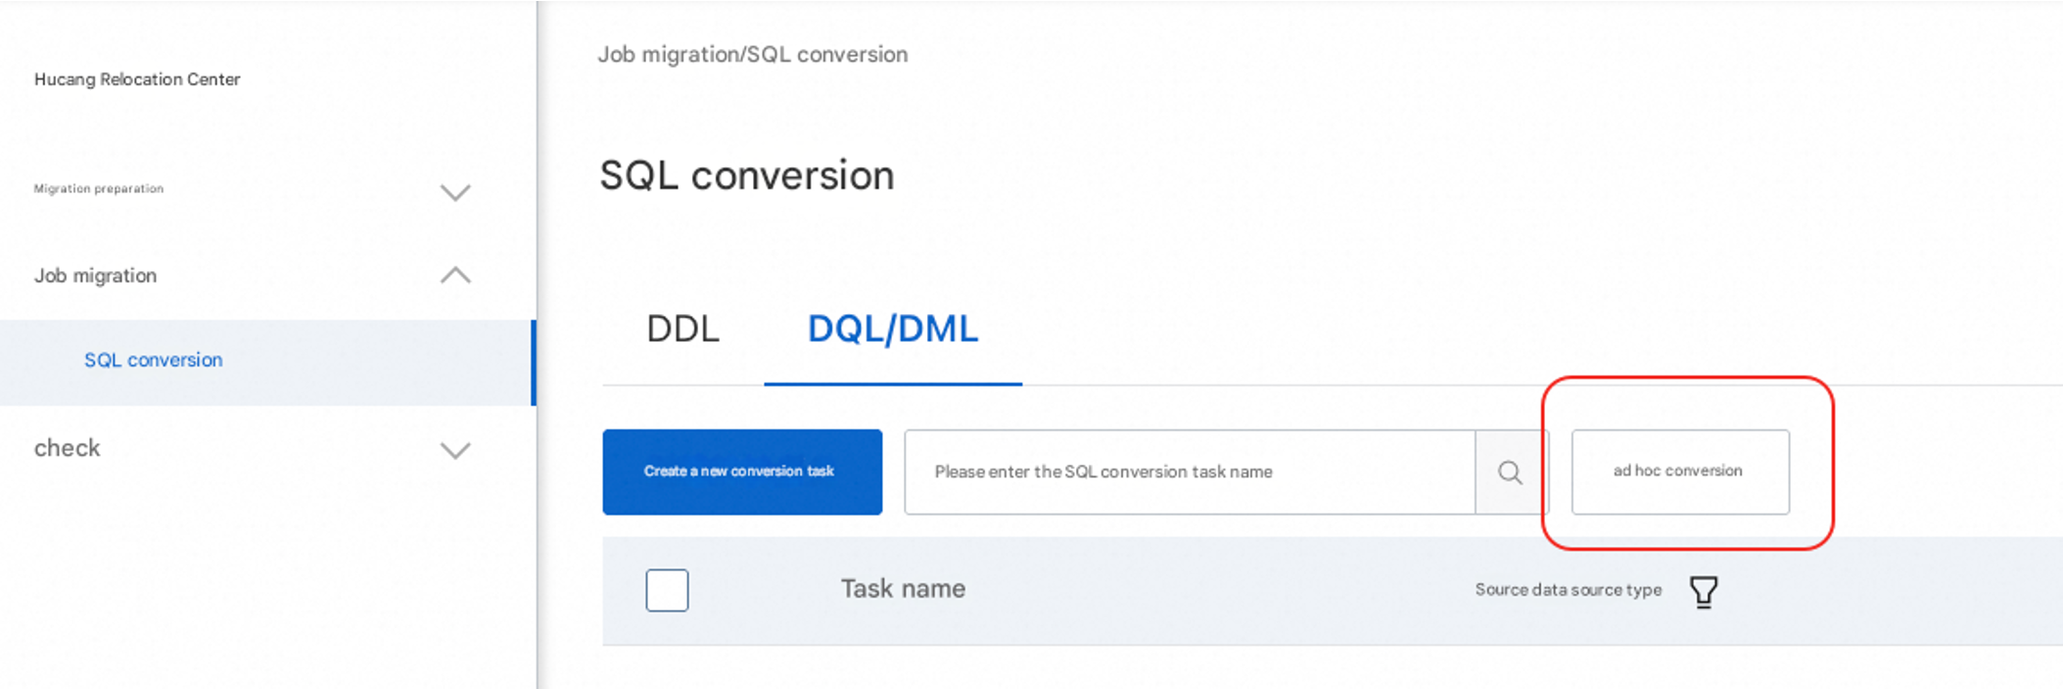The width and height of the screenshot is (2064, 689).
Task: Select the DQL/DML tab
Action: coord(892,329)
